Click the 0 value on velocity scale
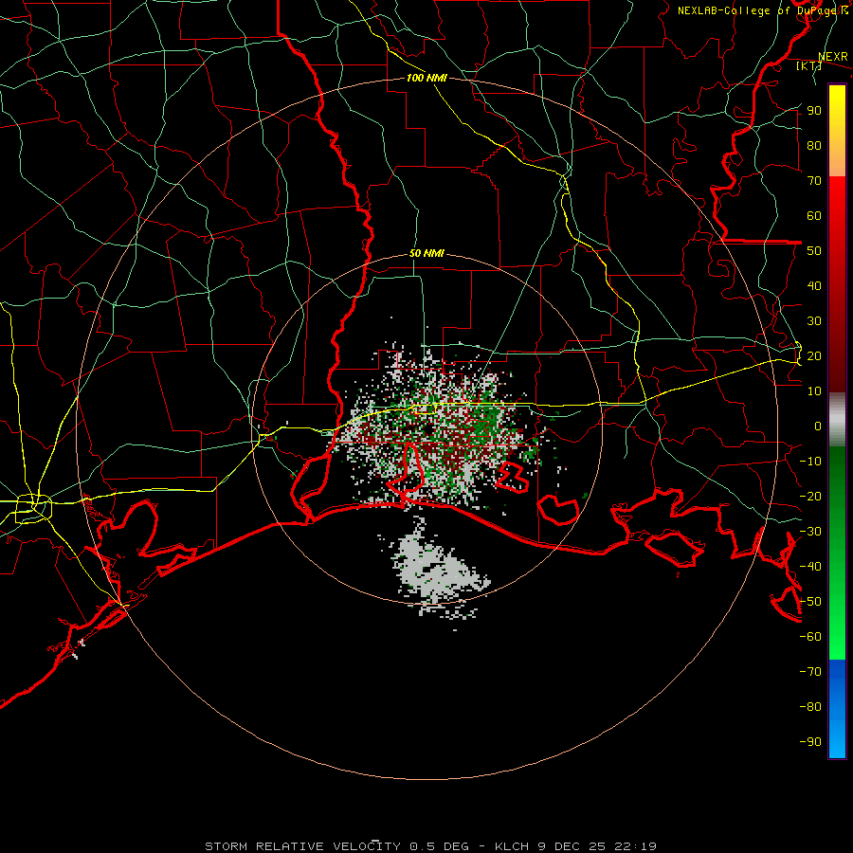Image resolution: width=853 pixels, height=853 pixels. click(x=818, y=426)
